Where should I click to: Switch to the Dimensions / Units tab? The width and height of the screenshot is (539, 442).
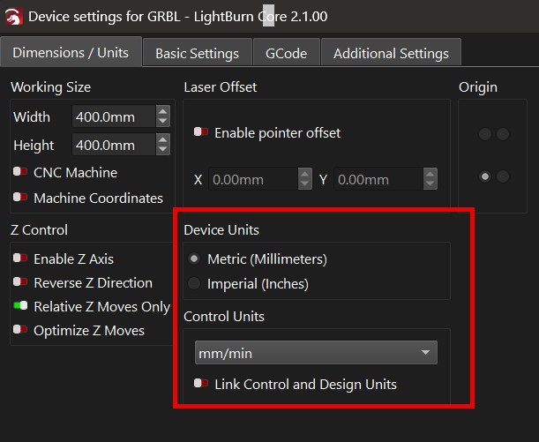71,52
